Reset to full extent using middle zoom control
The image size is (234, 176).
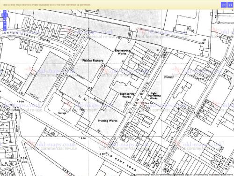[5, 26]
